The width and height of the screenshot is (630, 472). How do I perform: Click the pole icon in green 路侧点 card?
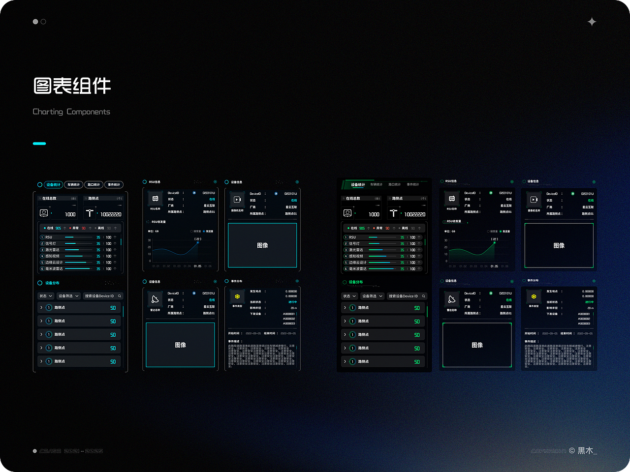(393, 213)
